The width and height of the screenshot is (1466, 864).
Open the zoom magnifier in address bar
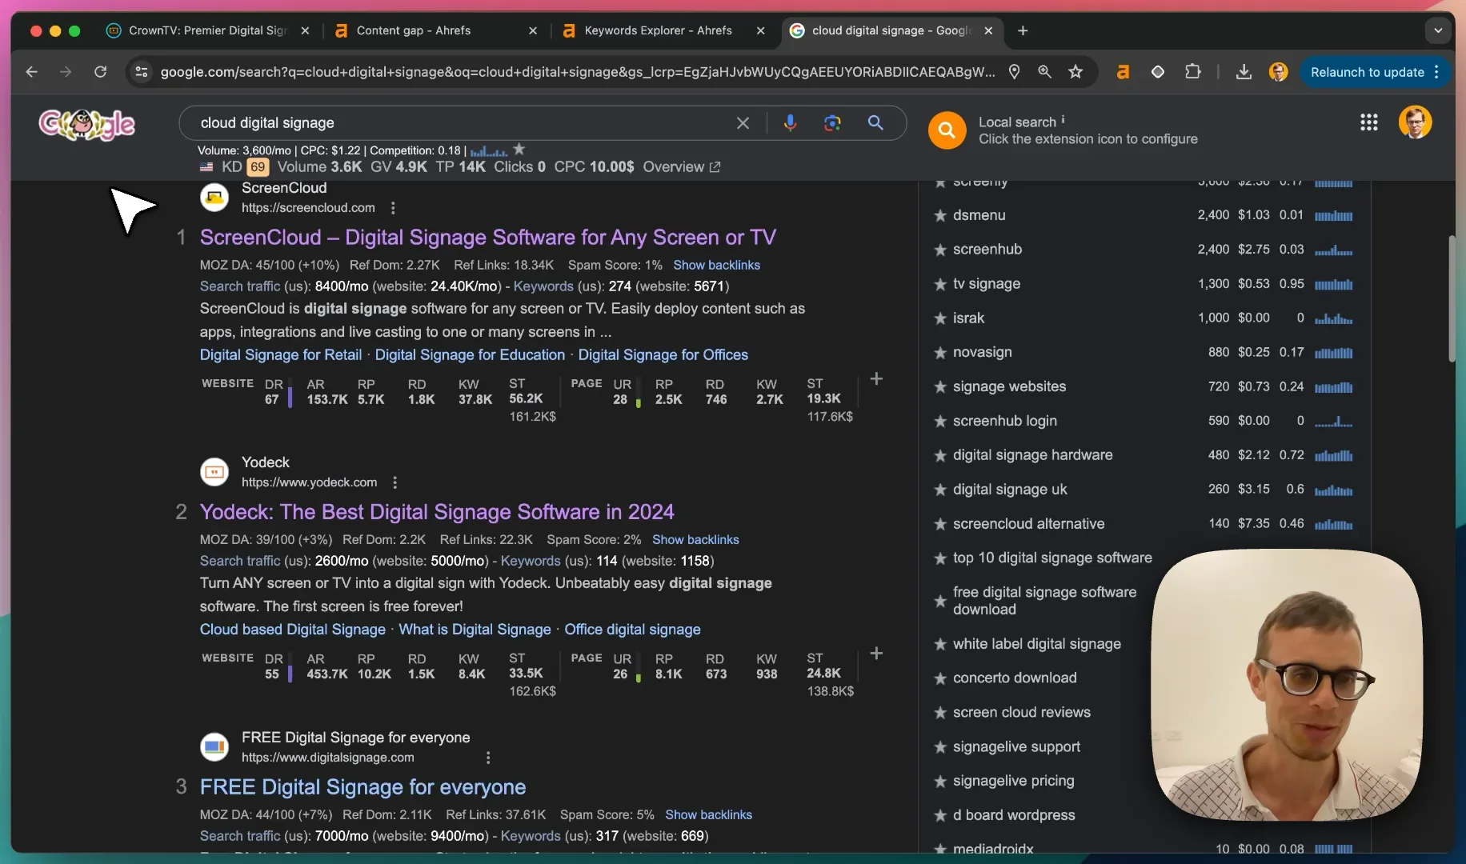1044,72
